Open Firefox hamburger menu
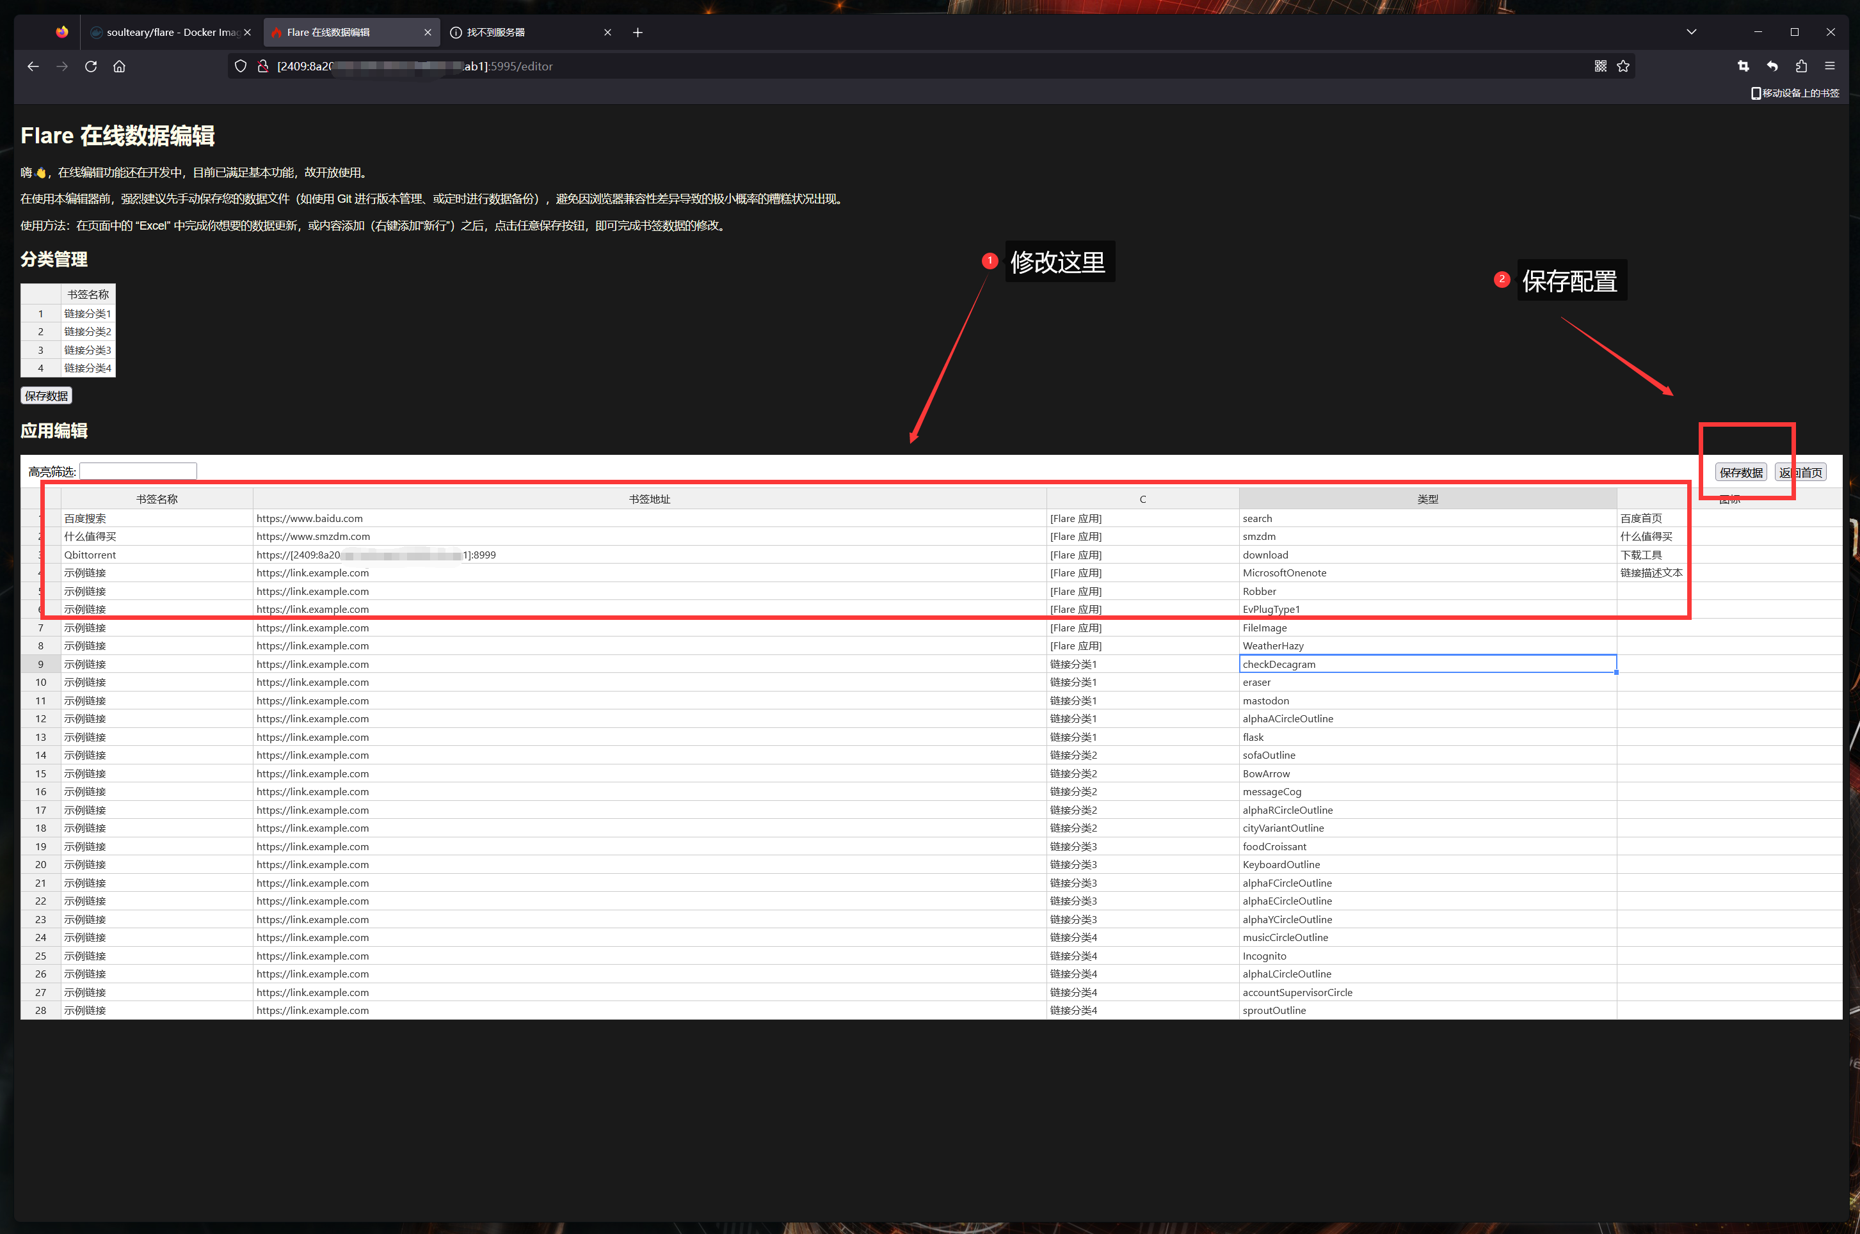The width and height of the screenshot is (1860, 1234). [1830, 66]
